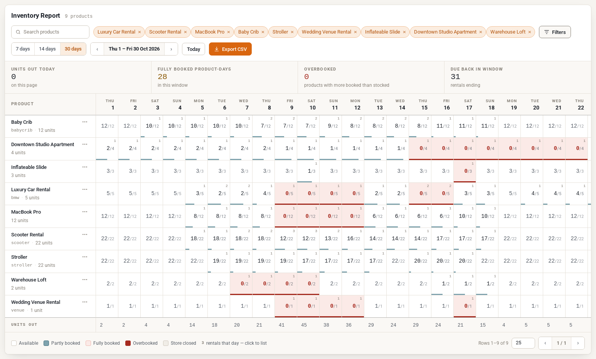Open the Inflateable Slide cell for Saturday 17
The width and height of the screenshot is (596, 359).
pos(465,171)
